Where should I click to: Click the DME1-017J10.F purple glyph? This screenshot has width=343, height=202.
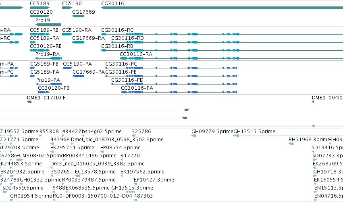click(x=29, y=102)
